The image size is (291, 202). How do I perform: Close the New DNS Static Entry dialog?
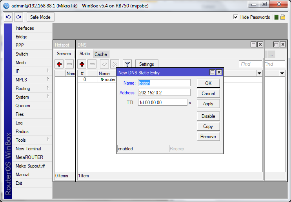coord(219,72)
